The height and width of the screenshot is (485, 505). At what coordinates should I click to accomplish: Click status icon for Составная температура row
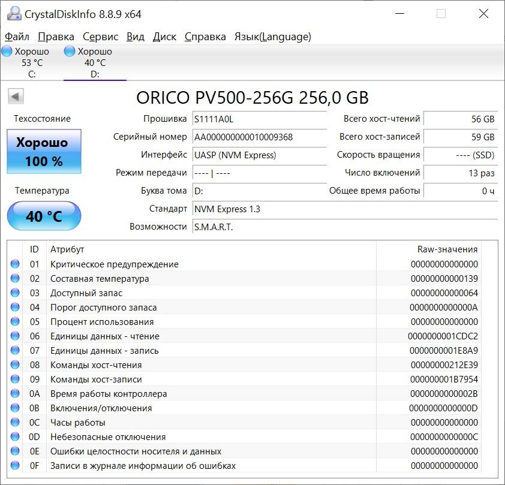point(15,278)
